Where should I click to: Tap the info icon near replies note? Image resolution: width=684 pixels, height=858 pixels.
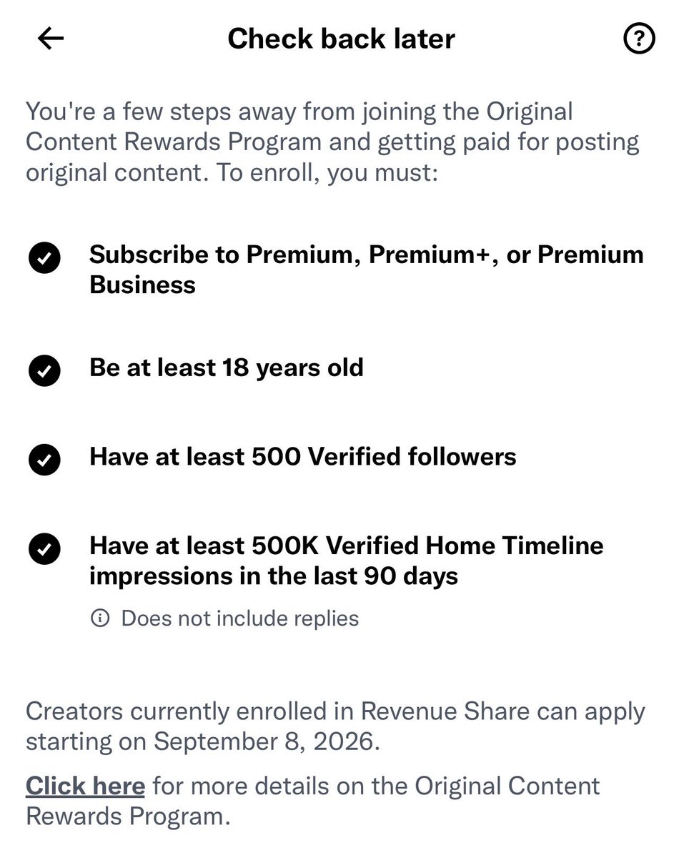[x=101, y=618]
